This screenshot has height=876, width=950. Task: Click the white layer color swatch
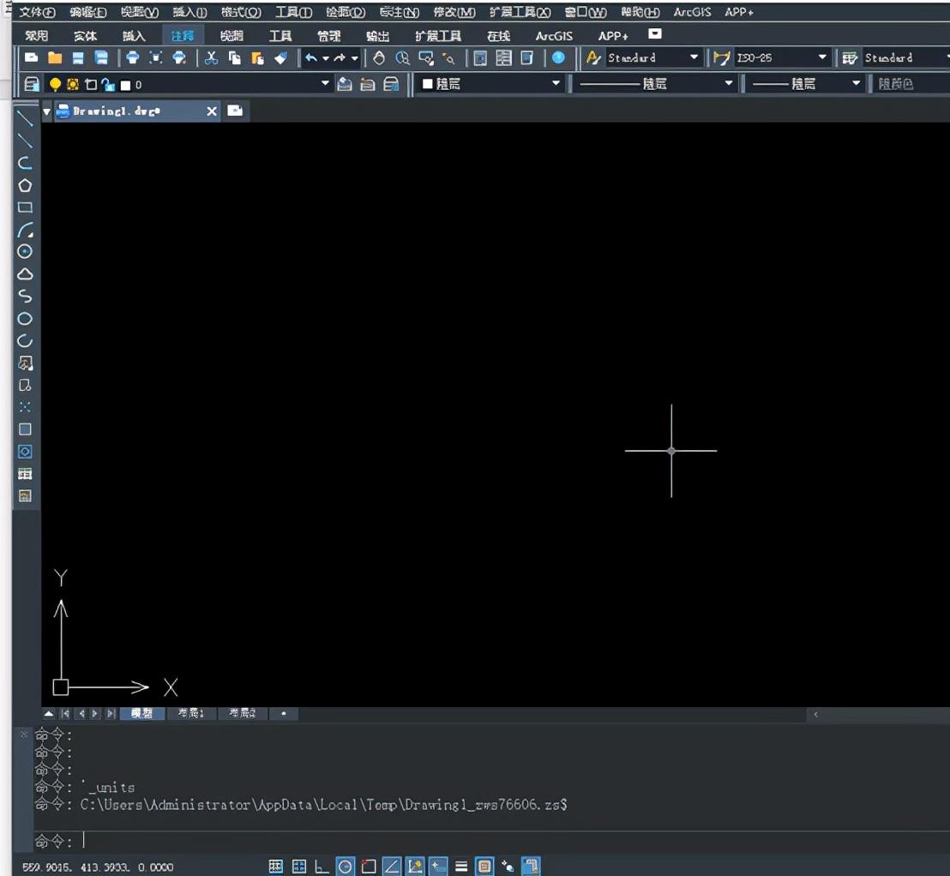[125, 85]
